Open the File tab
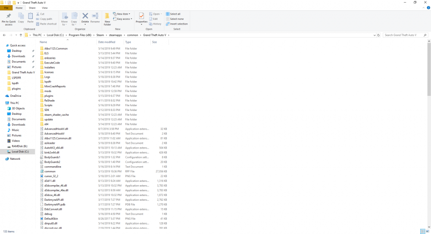431x234 pixels. pos(6,8)
